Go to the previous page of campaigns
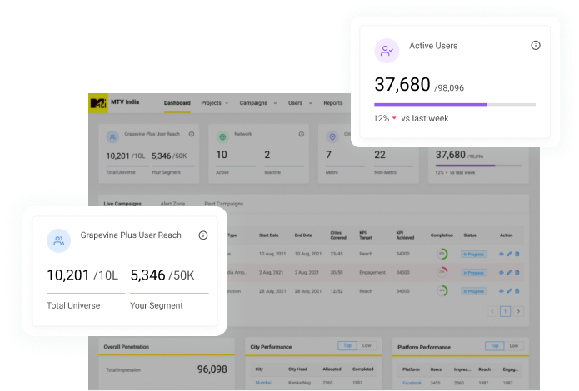Screen dimensions: 579x391 click(492, 311)
